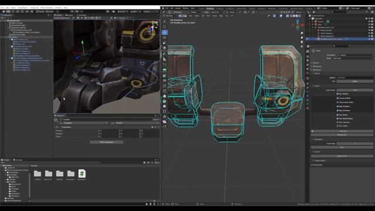375x211 pixels.
Task: Switch to Blender's Sculpting workspace tab
Action: click(x=220, y=9)
